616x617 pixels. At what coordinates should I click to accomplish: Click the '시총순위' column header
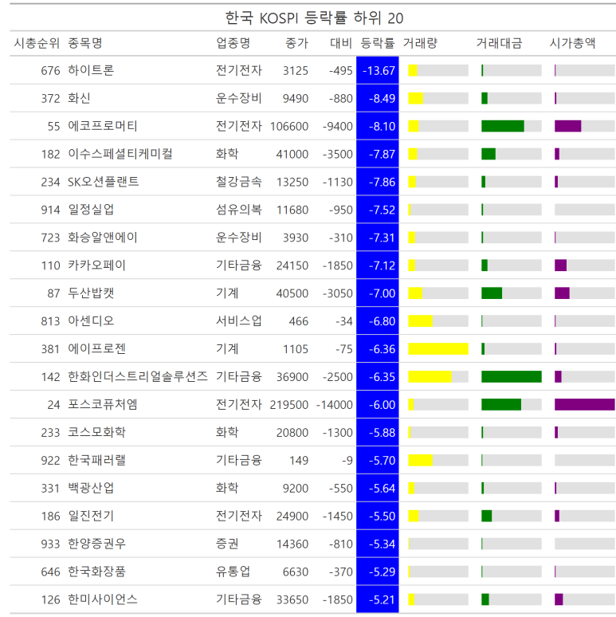click(x=37, y=43)
